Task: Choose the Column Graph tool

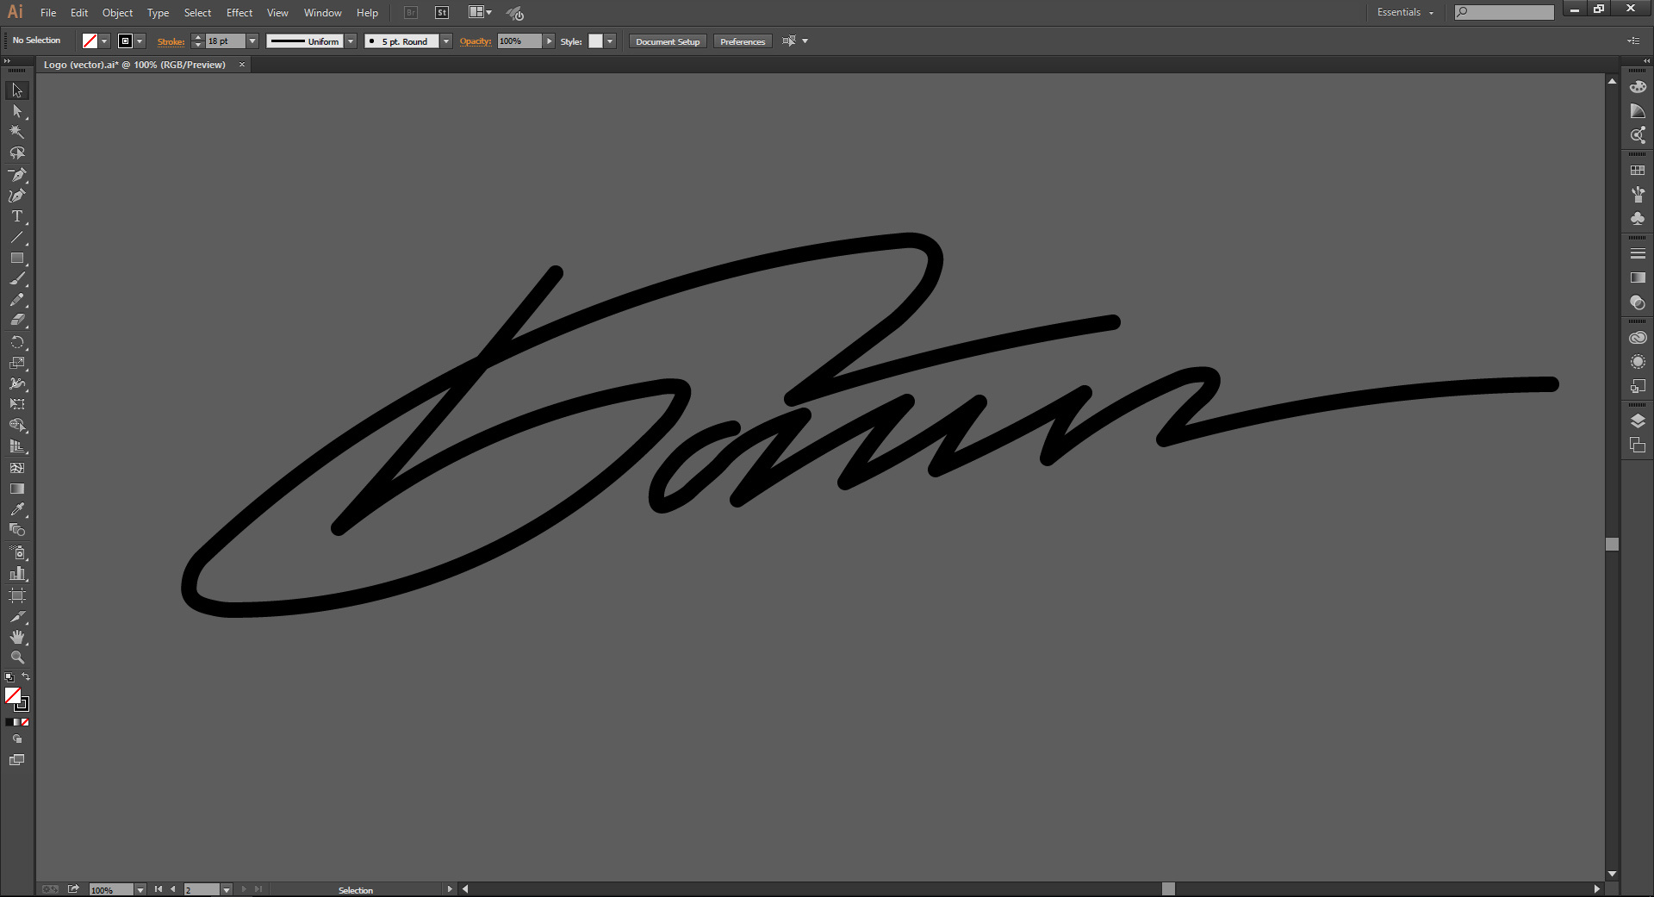Action: tap(17, 574)
